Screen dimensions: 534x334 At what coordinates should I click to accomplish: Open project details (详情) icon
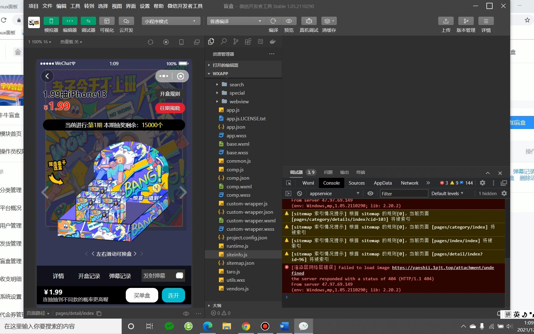pyautogui.click(x=486, y=21)
